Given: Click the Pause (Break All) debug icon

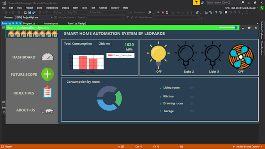Looking at the screenshot, I should pyautogui.click(x=158, y=12).
